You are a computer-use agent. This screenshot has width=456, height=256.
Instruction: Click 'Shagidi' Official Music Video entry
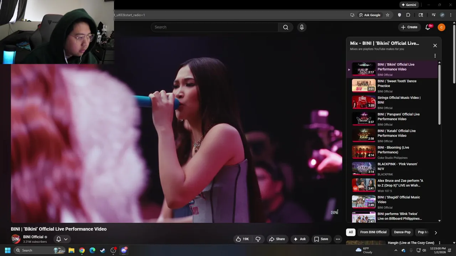[x=392, y=202]
